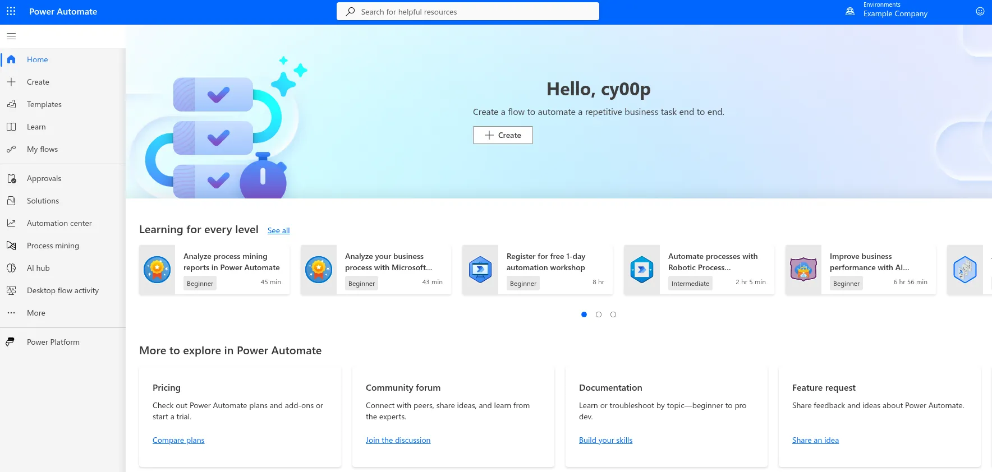This screenshot has width=992, height=472.
Task: Open the Analyze your business process title
Action: click(x=389, y=262)
